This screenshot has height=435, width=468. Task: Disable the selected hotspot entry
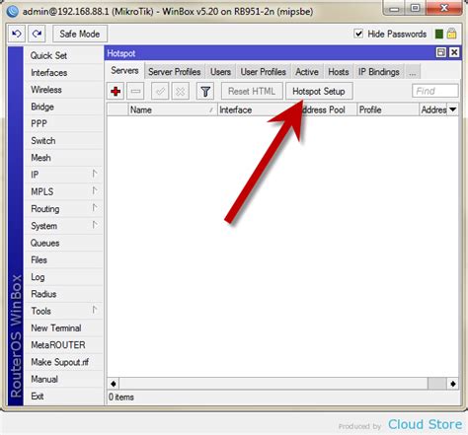click(180, 91)
